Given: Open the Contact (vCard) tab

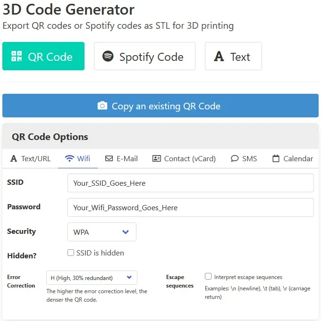Looking at the screenshot, I should click(x=184, y=159).
